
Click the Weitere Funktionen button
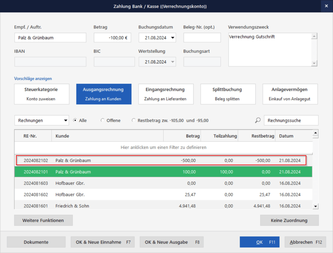44,220
